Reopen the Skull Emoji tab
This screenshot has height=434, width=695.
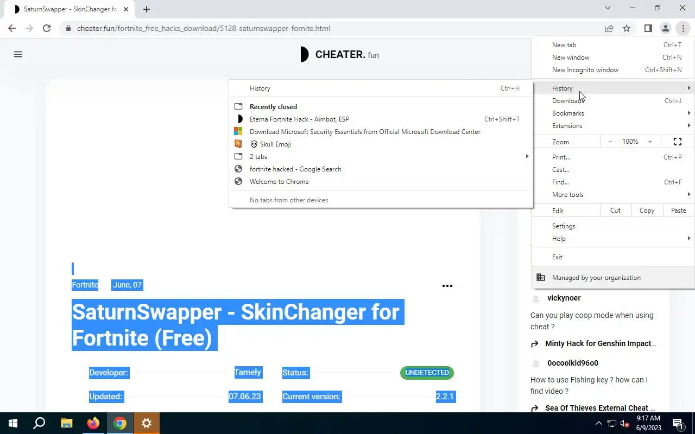pos(381,144)
